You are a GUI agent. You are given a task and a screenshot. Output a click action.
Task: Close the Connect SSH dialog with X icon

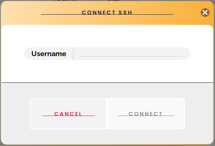(x=205, y=13)
